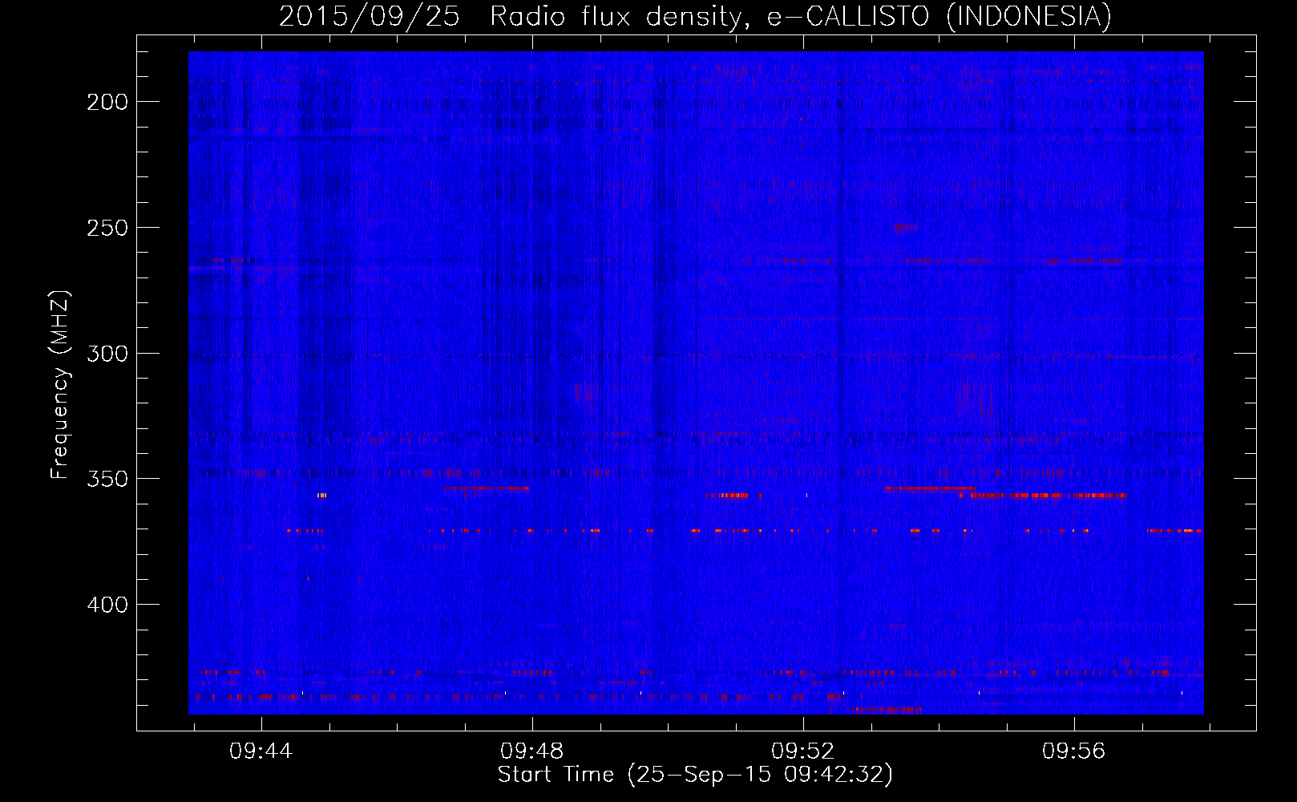Click the "Frequency (MHZ)" y-axis label

pos(60,385)
